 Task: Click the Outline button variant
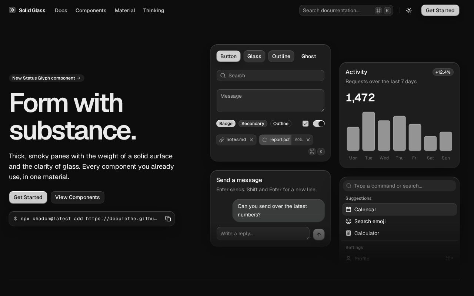[x=281, y=56]
